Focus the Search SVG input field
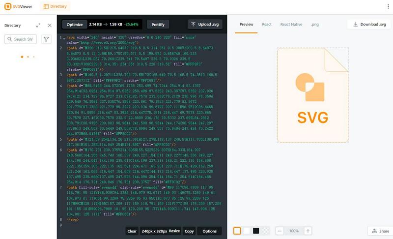Screen dimensions: 393x239 click(21, 39)
